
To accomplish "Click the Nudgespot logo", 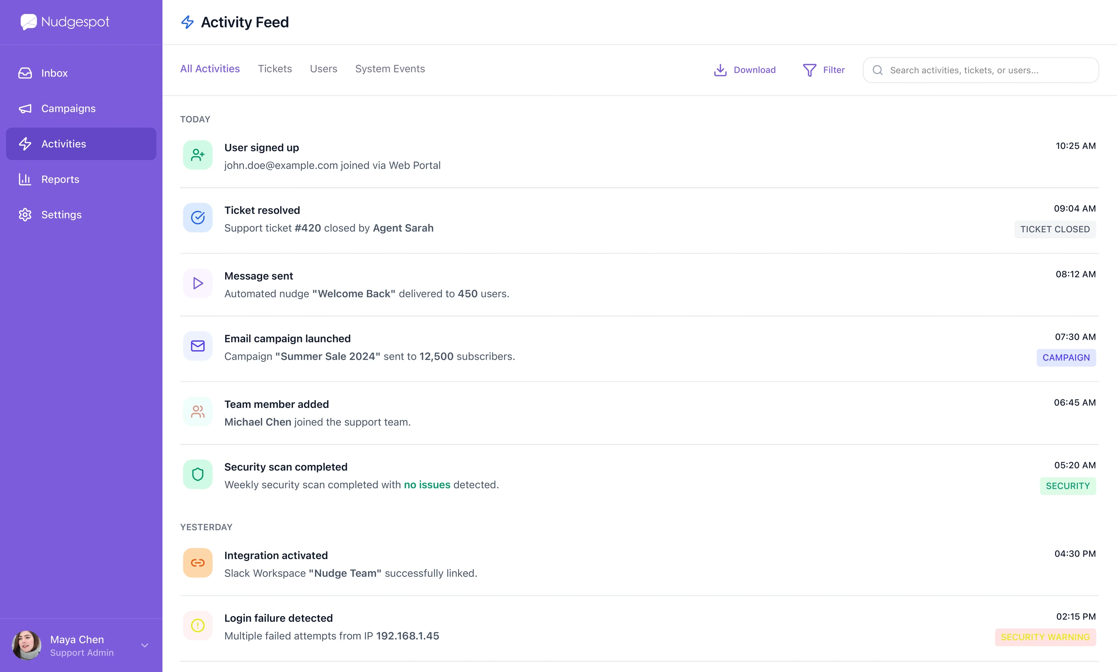I will pyautogui.click(x=65, y=22).
